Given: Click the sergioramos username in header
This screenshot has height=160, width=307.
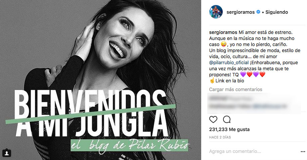Looking at the screenshot, I should [x=240, y=12].
